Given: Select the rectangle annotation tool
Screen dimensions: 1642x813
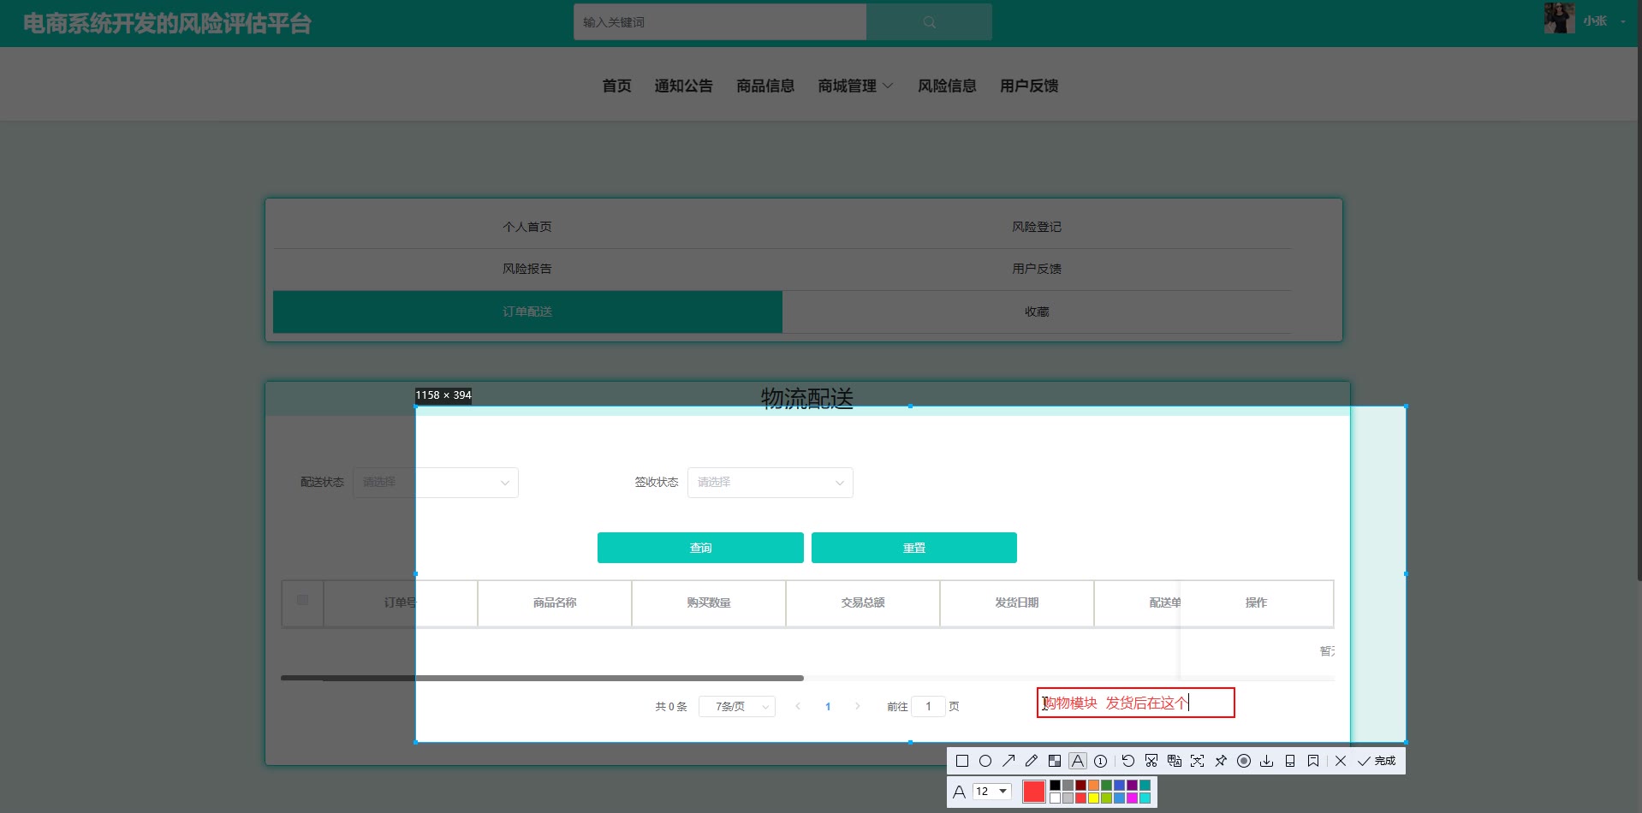Looking at the screenshot, I should point(962,761).
